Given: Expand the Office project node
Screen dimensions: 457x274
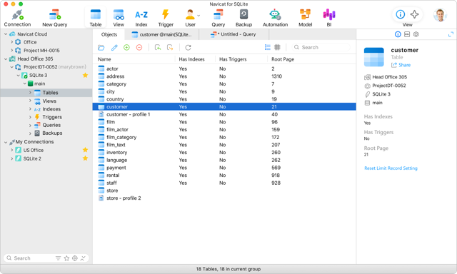Looking at the screenshot, I should pyautogui.click(x=11, y=42).
